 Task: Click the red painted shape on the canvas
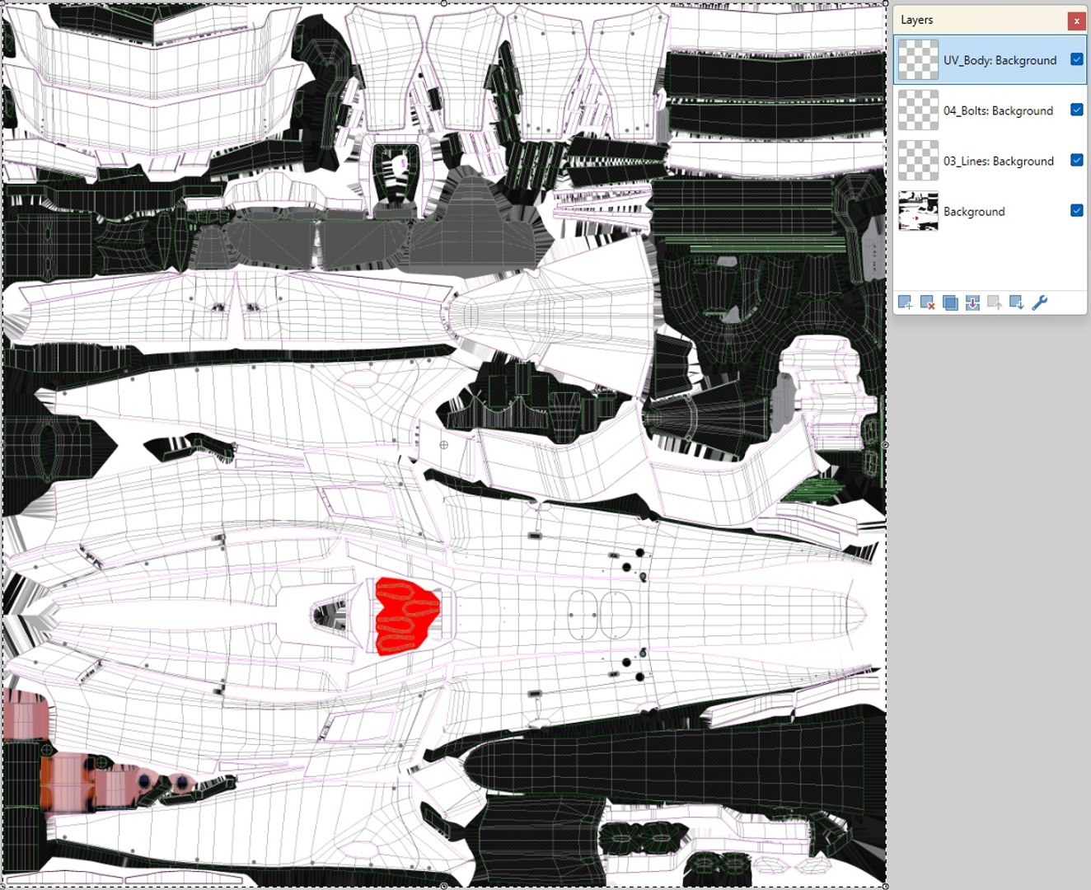[x=407, y=616]
